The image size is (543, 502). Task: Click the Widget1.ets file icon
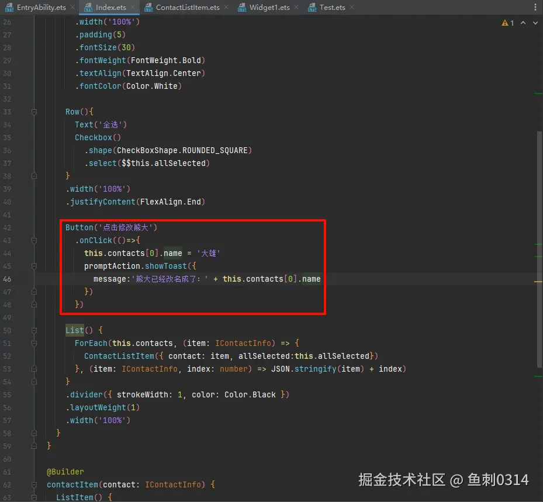(242, 7)
